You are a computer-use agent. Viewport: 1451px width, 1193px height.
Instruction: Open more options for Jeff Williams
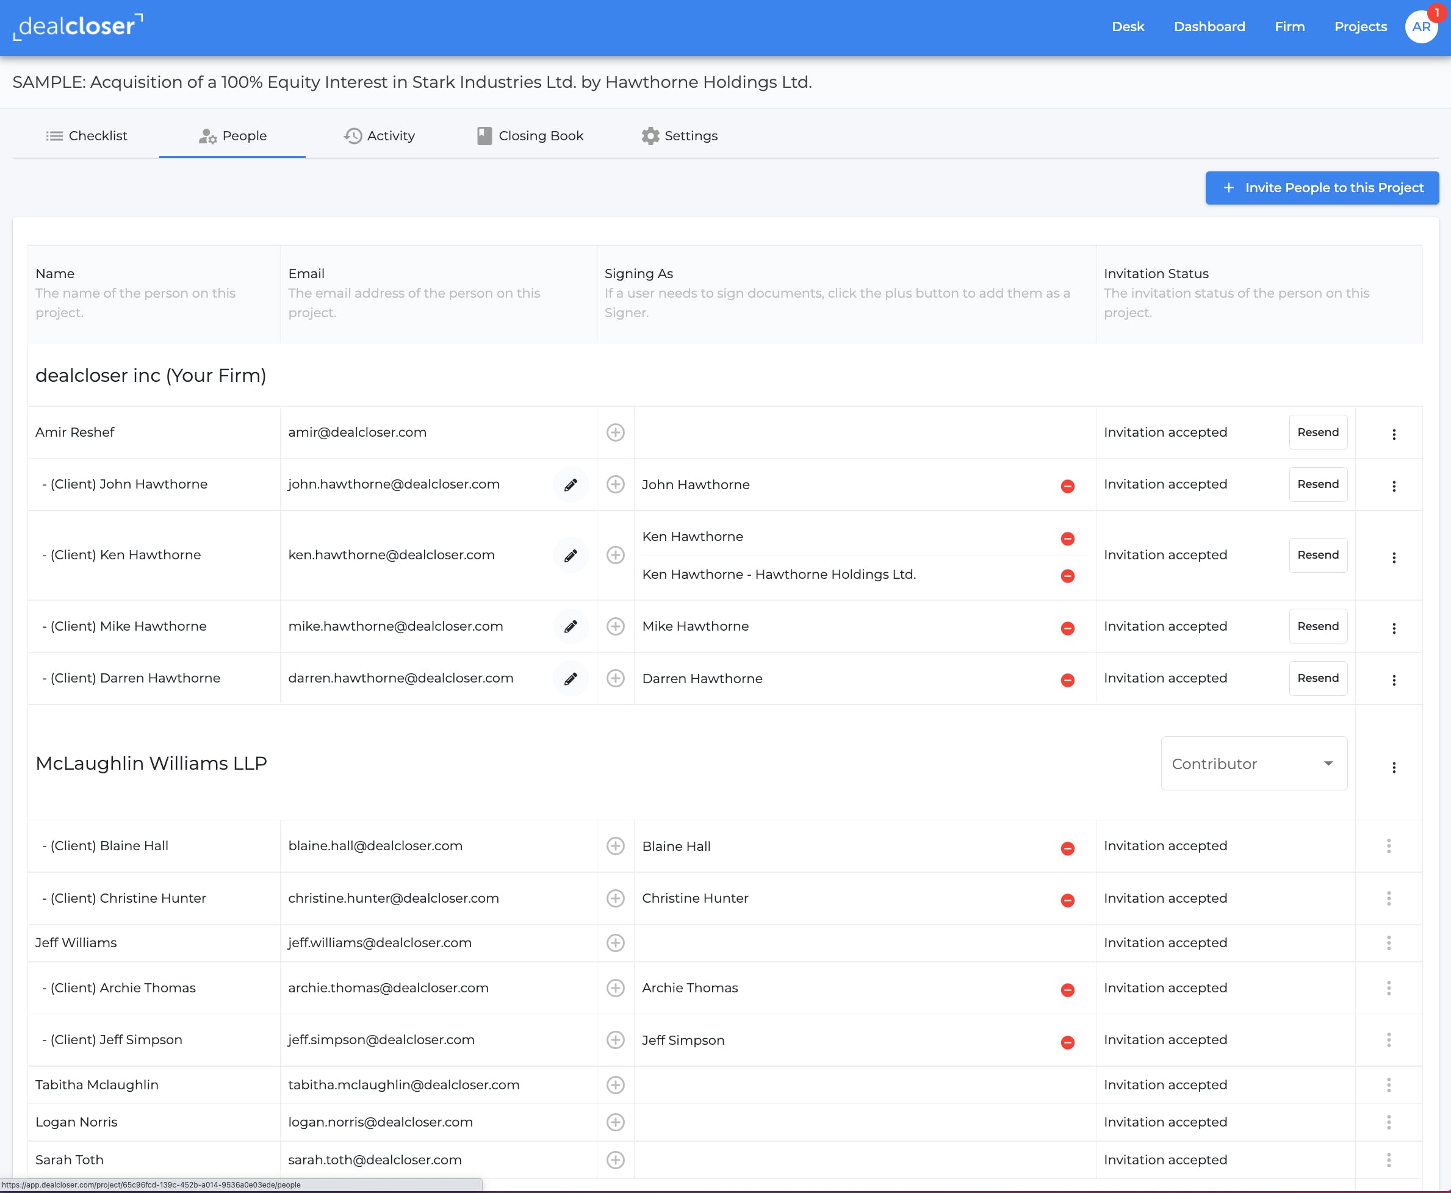coord(1388,943)
